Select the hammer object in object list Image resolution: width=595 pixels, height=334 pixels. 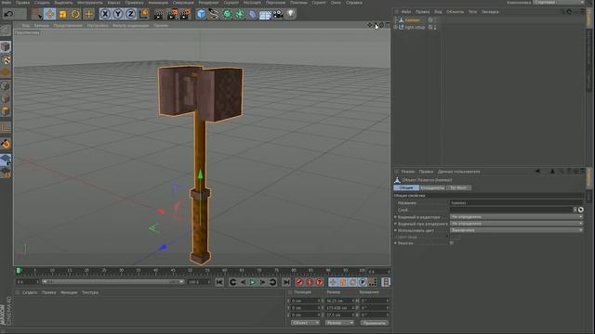coord(412,20)
